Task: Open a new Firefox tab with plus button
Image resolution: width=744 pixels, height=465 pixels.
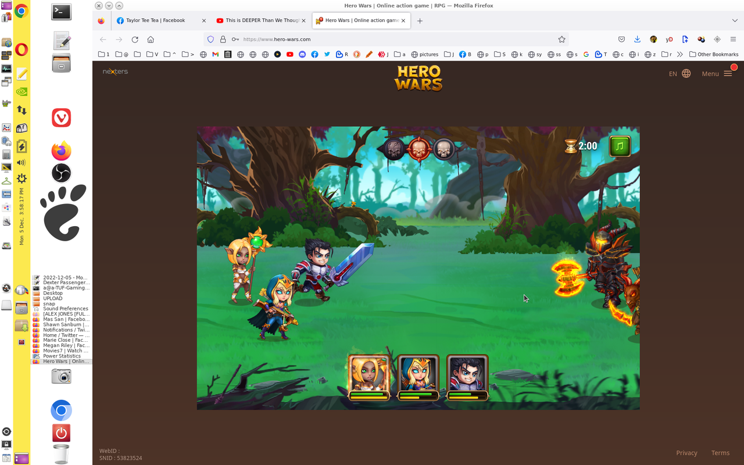Action: pyautogui.click(x=420, y=21)
